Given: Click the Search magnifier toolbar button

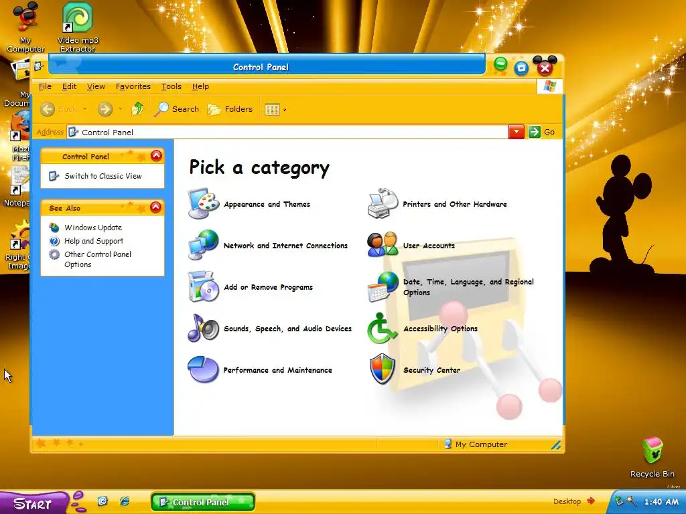Looking at the screenshot, I should click(x=177, y=109).
